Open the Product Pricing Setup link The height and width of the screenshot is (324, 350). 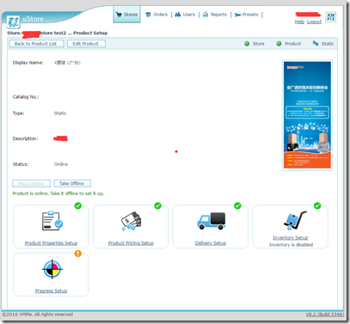pos(131,243)
